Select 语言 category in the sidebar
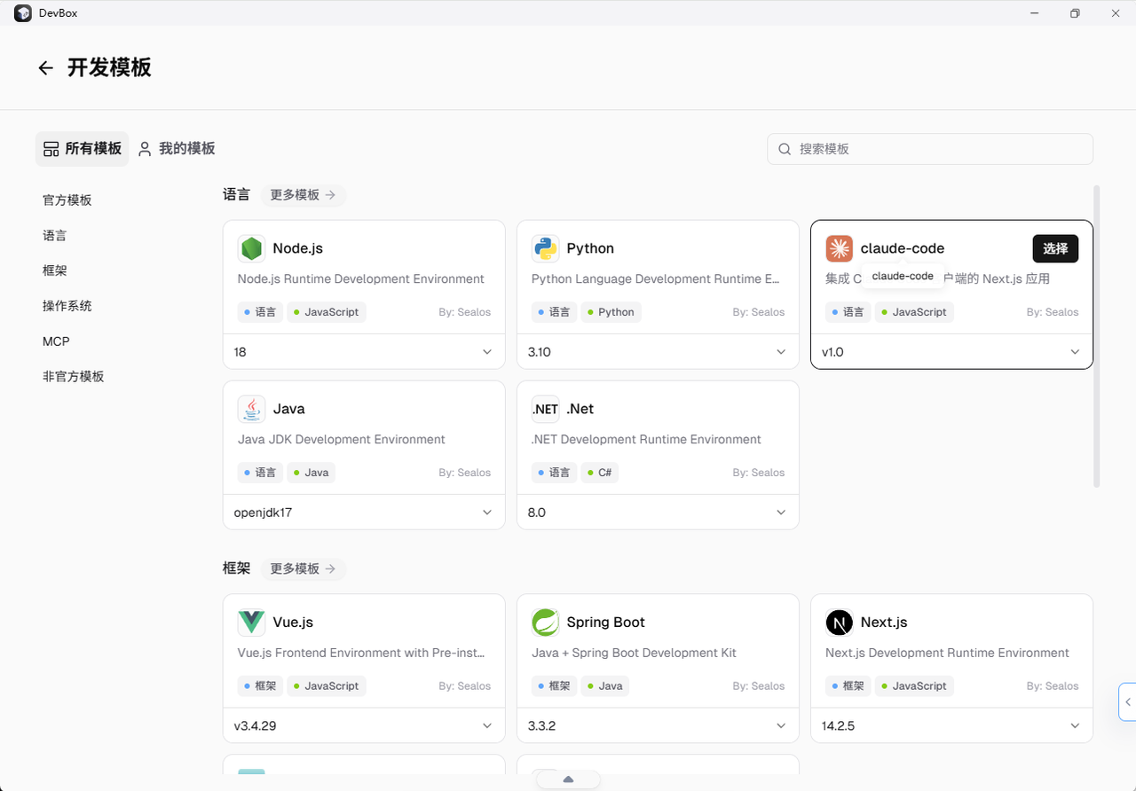Screen dimensions: 1136x791 (55, 236)
